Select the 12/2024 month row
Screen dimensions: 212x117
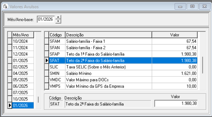[23, 54]
